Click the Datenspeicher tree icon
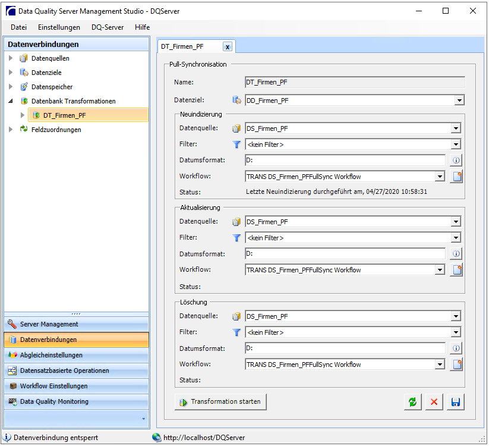This screenshot has width=489, height=446. click(24, 87)
